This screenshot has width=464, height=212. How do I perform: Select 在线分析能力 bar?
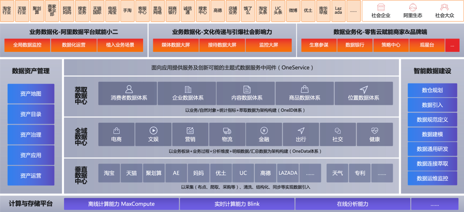tap(353, 204)
